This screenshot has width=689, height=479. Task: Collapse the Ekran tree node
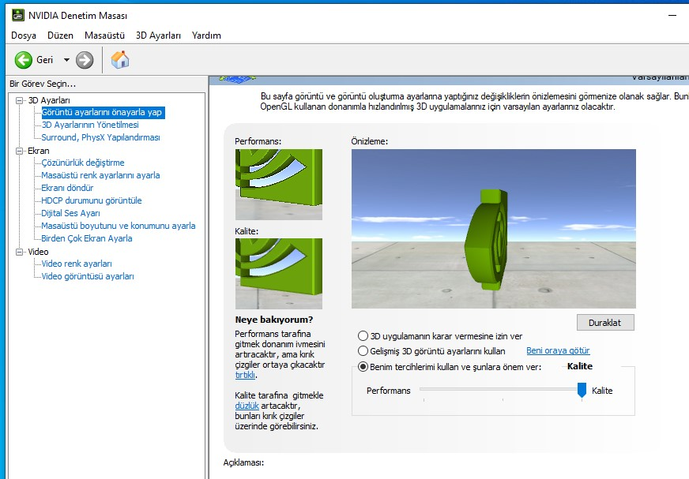point(19,151)
